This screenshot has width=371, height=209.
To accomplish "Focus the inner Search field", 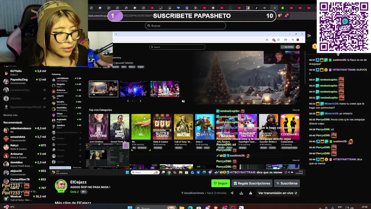I will pos(177,47).
